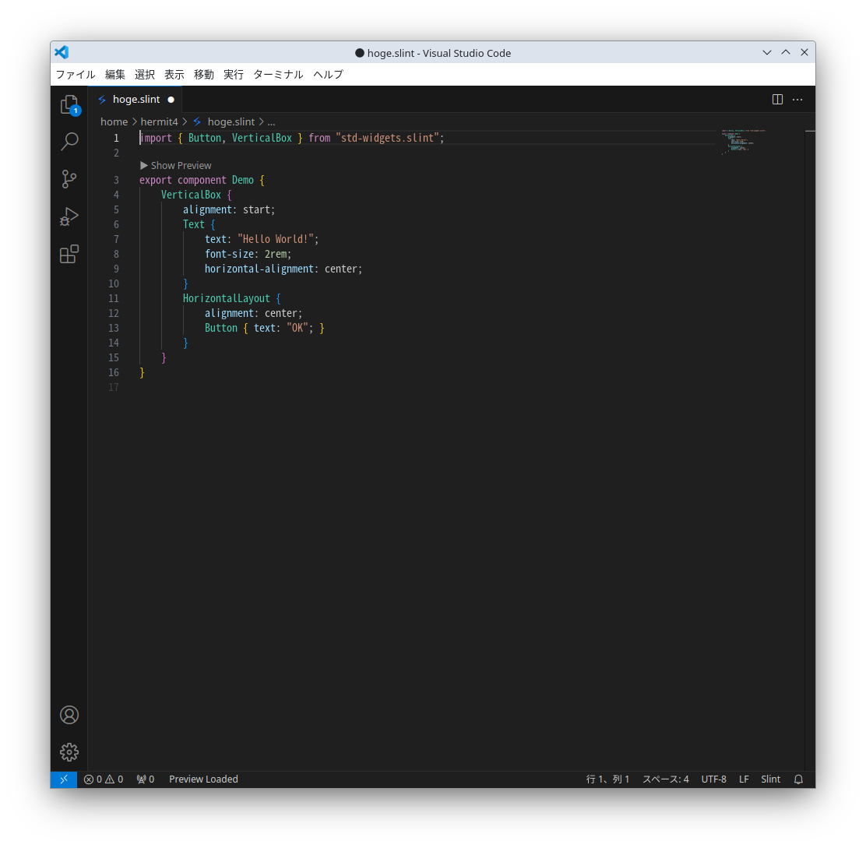The height and width of the screenshot is (848, 866).
Task: Open the Manage settings gear icon
Action: 69,752
